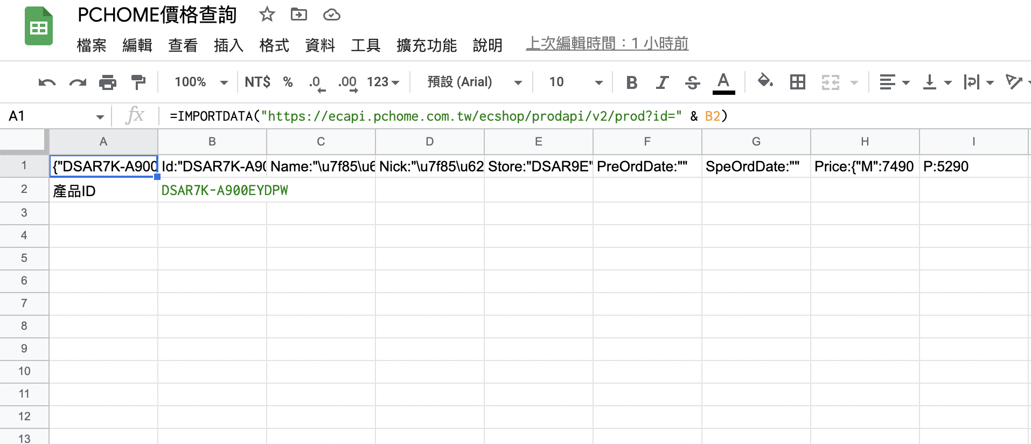Select row 7 header
Screen dimensions: 1031x444
click(x=24, y=303)
